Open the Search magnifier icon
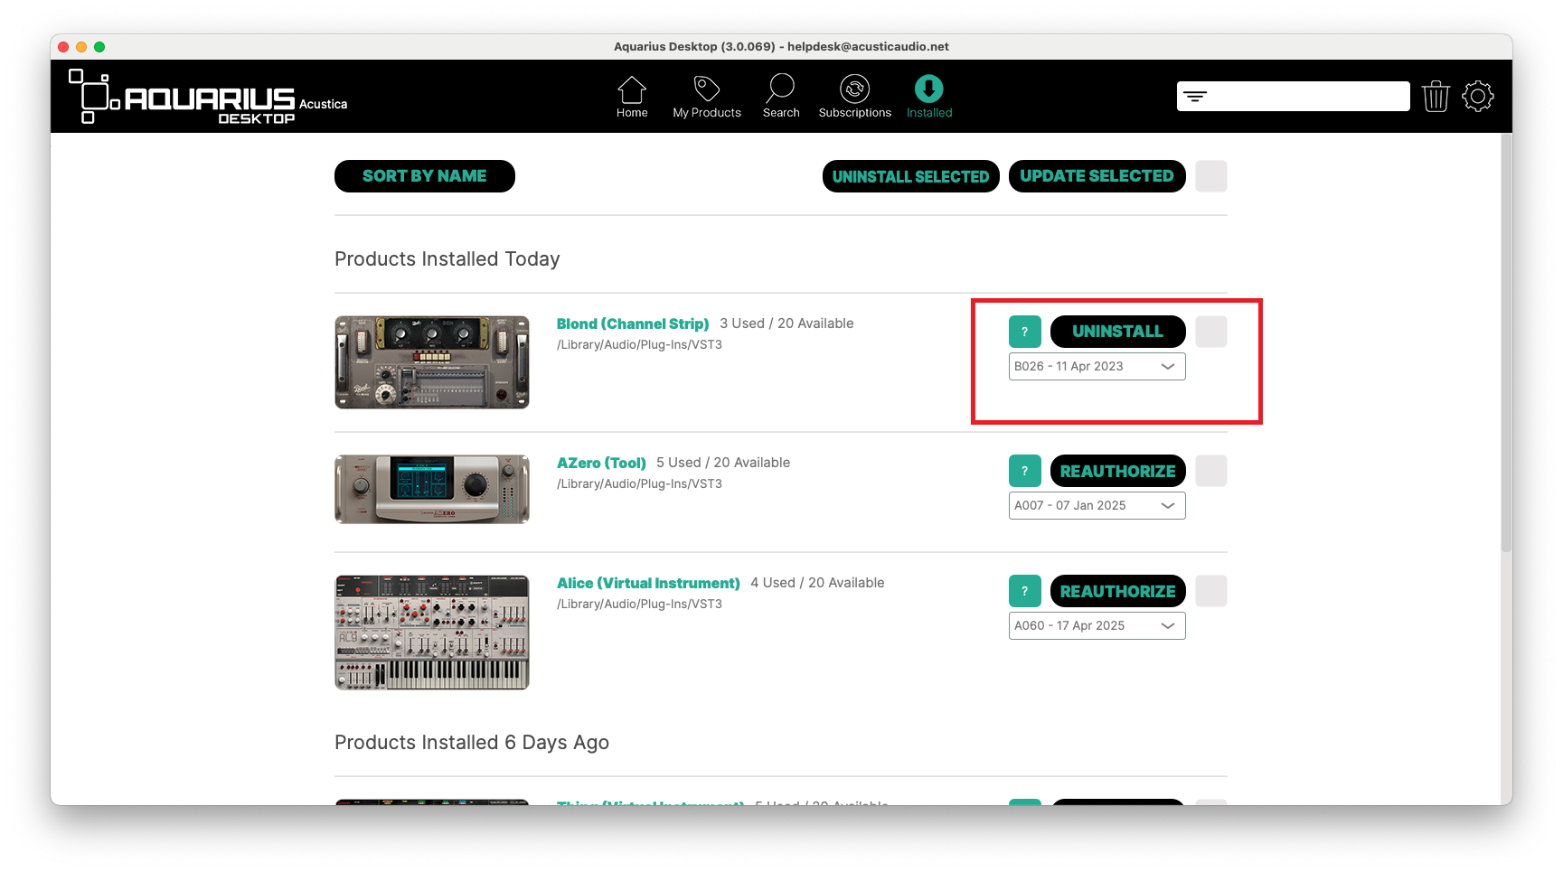Viewport: 1563px width, 872px height. point(780,89)
